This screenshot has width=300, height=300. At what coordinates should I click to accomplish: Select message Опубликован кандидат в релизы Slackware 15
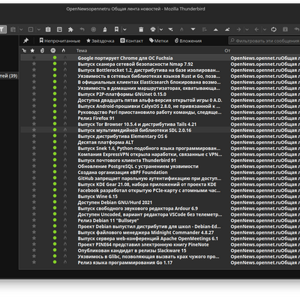pyautogui.click(x=160, y=250)
